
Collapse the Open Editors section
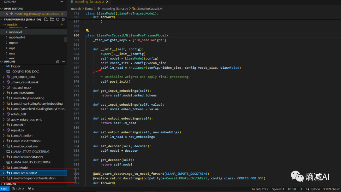(x=2, y=9)
